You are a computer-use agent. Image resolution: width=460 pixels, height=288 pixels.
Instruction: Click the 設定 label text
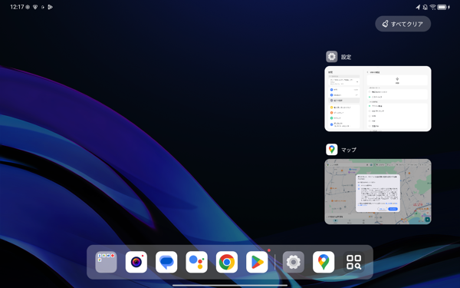[x=346, y=57]
